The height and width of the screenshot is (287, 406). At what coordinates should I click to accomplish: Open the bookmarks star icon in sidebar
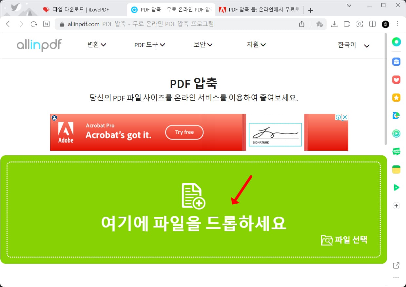tap(396, 97)
